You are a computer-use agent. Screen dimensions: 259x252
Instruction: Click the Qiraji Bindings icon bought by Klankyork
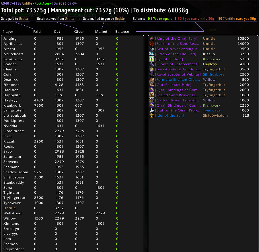pos(152,105)
